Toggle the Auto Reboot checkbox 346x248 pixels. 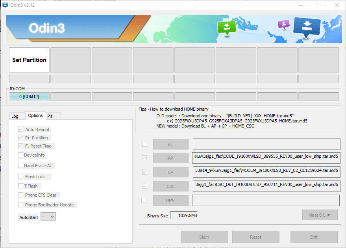point(21,129)
